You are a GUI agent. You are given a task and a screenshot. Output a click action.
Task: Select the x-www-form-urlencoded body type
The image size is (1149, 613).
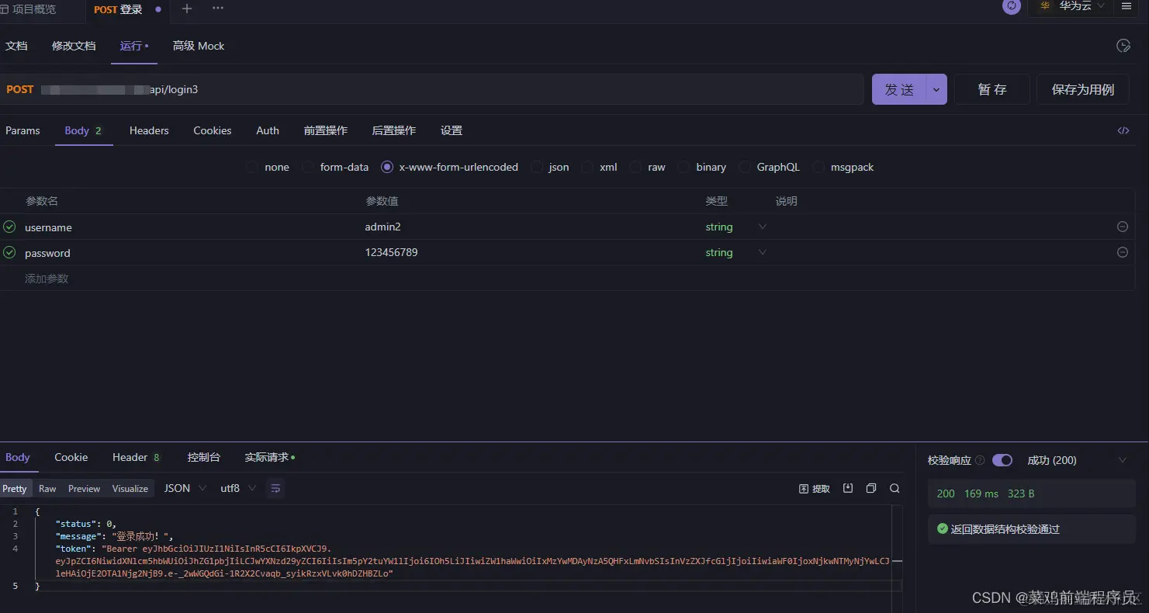(x=387, y=167)
